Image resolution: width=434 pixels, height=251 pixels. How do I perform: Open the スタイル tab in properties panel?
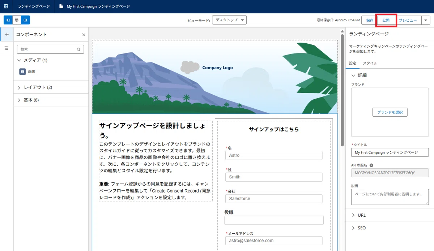click(x=370, y=63)
